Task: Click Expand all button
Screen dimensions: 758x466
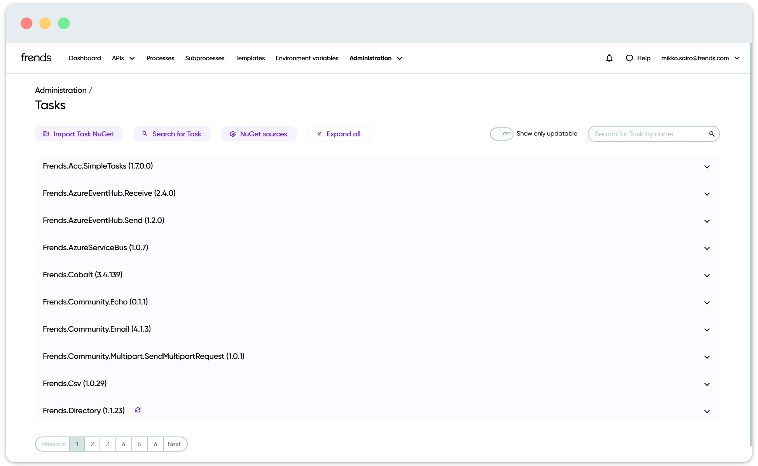Action: [x=339, y=134]
